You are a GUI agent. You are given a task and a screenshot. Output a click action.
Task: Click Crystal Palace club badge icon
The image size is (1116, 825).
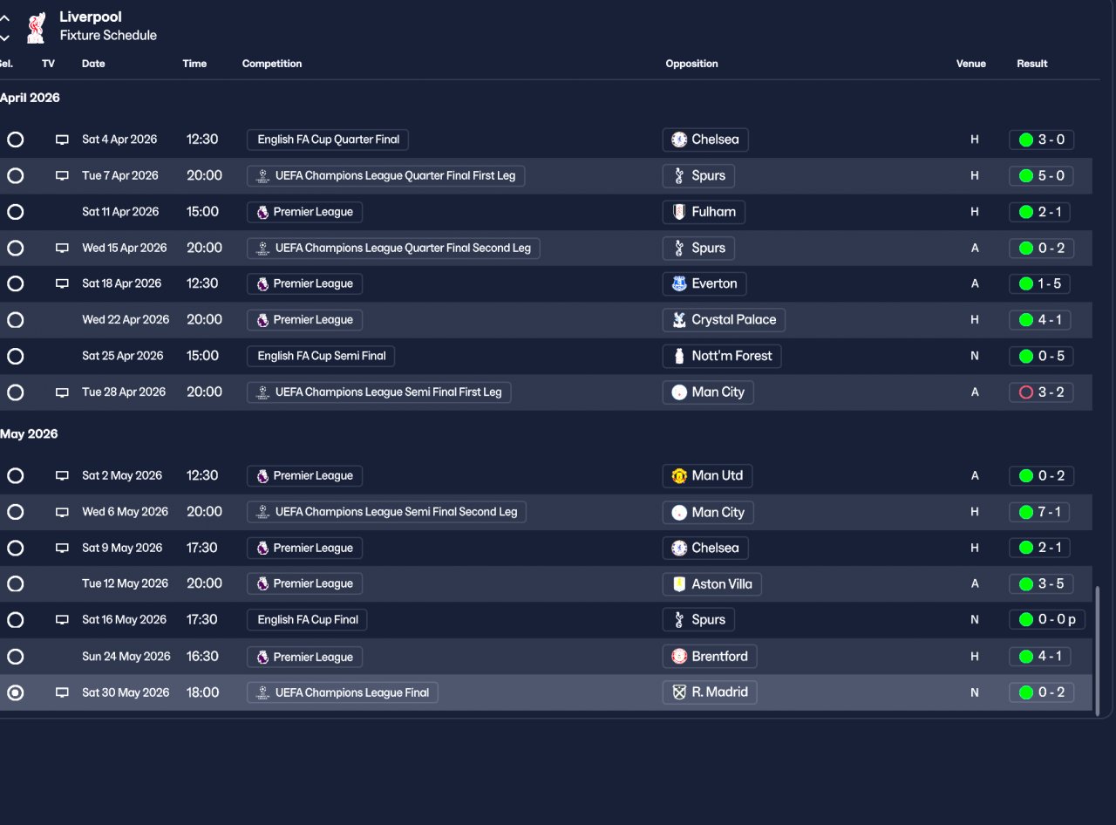tap(679, 320)
